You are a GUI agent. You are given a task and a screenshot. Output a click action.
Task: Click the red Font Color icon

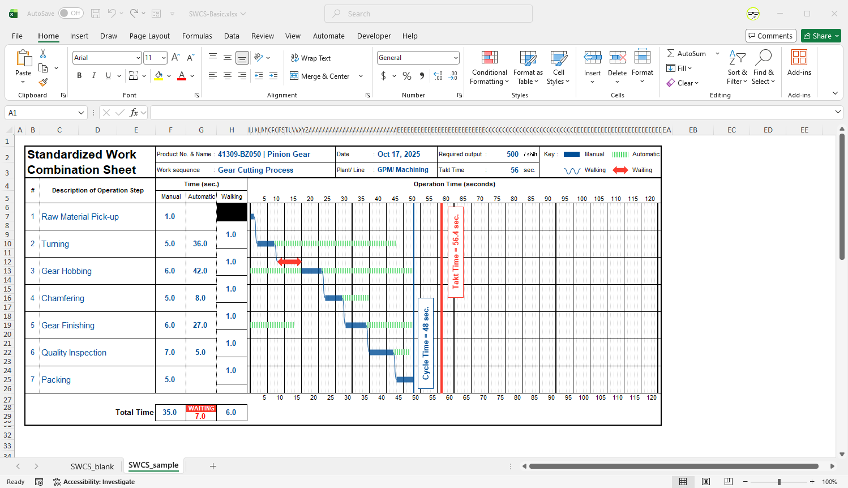tap(182, 76)
